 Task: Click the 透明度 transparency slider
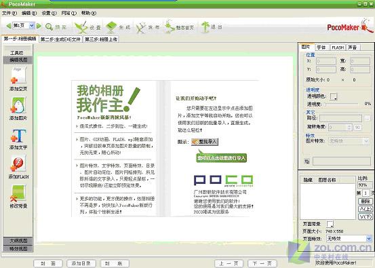[342, 104]
